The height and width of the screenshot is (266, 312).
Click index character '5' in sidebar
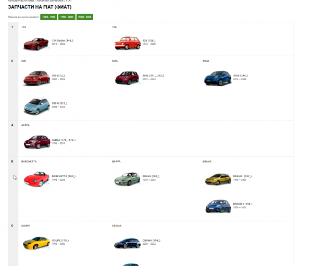[12, 61]
